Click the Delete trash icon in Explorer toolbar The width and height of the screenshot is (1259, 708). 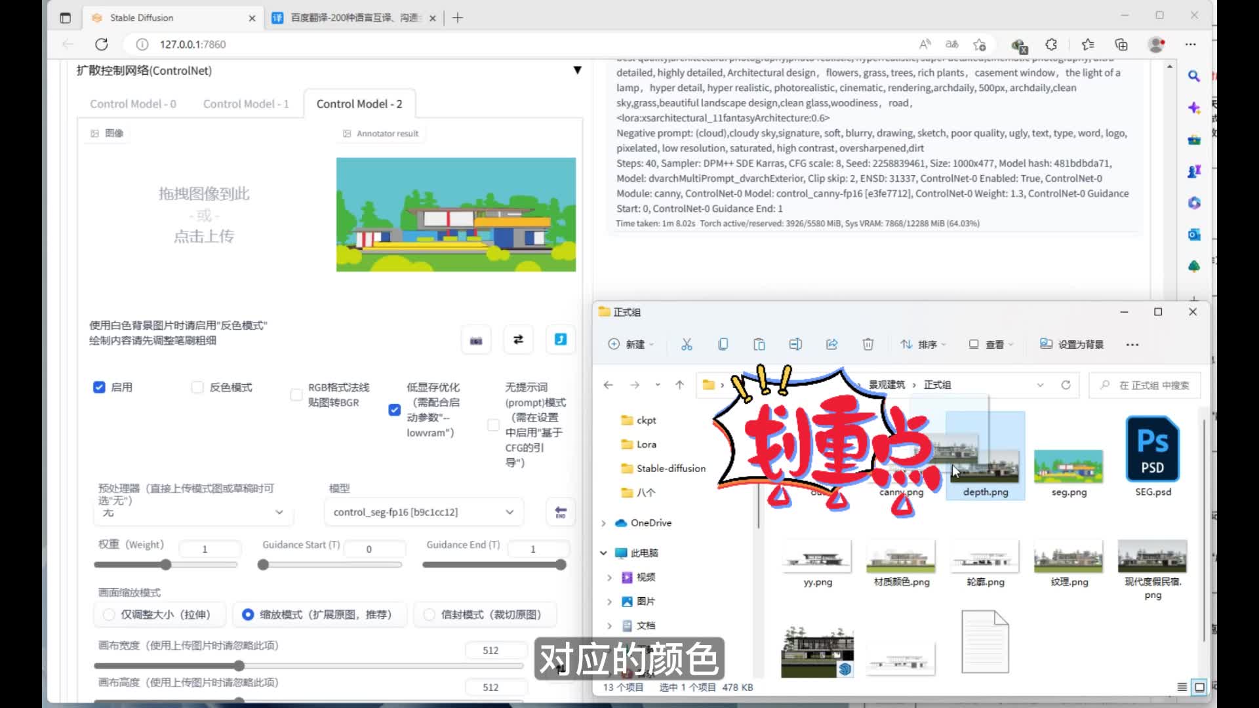(868, 344)
